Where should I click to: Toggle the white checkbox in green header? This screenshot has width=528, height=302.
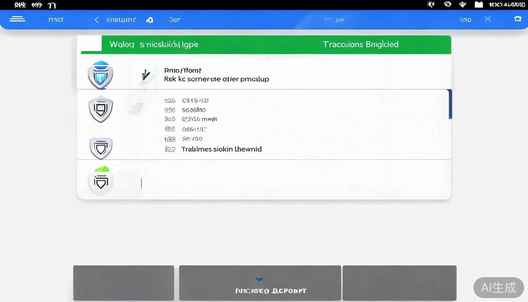tap(90, 43)
